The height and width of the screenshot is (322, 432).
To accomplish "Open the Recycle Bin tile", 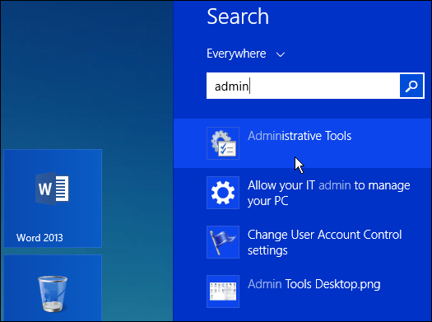I will click(x=53, y=288).
